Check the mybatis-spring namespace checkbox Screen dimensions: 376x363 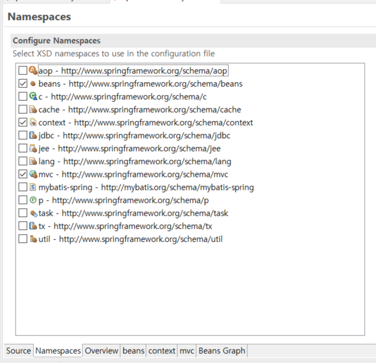[23, 187]
